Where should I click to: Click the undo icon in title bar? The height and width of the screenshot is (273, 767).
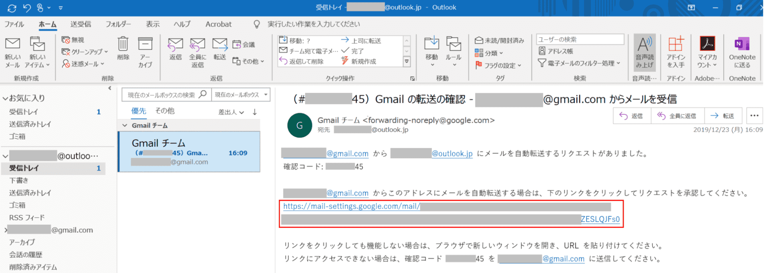[x=27, y=8]
